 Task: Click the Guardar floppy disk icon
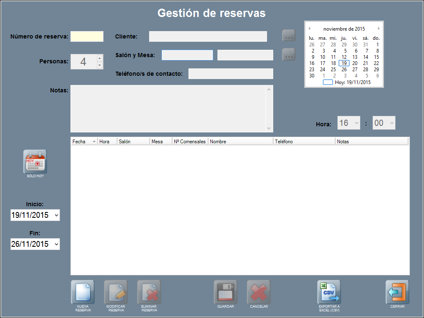click(226, 292)
